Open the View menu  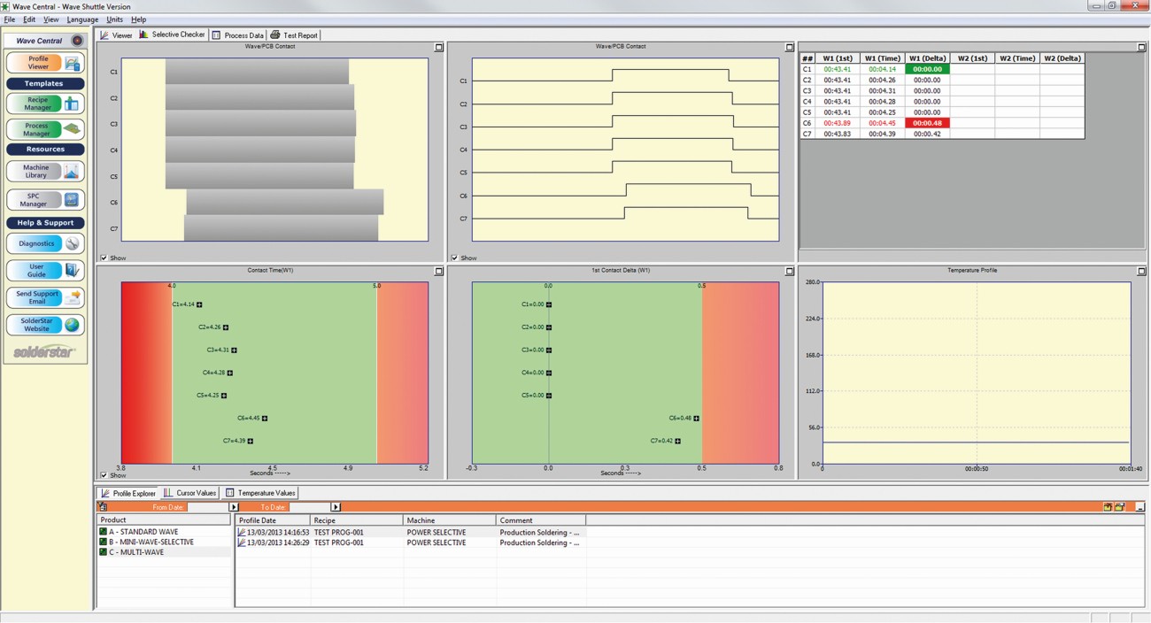[51, 19]
